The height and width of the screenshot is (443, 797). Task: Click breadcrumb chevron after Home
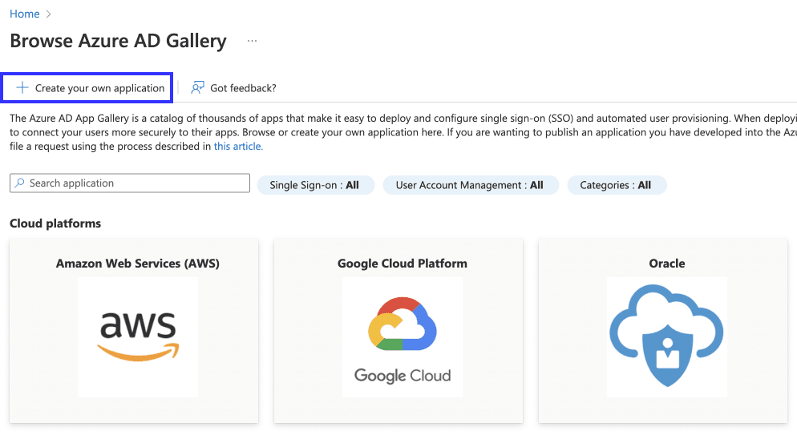coord(48,14)
